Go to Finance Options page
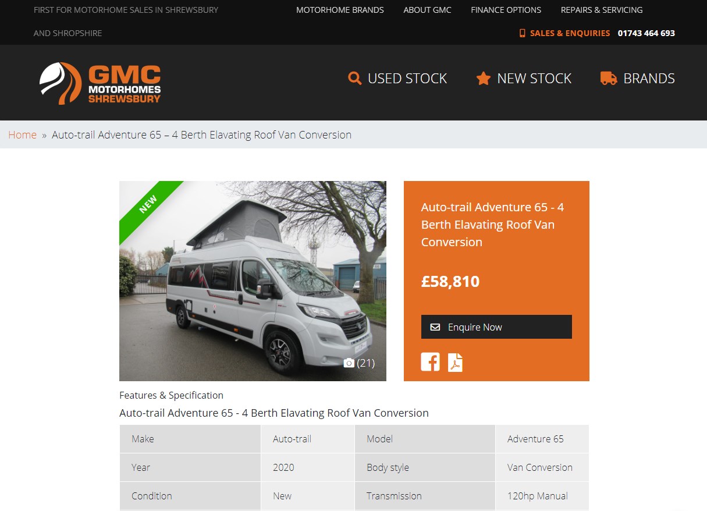This screenshot has height=511, width=707. point(506,10)
